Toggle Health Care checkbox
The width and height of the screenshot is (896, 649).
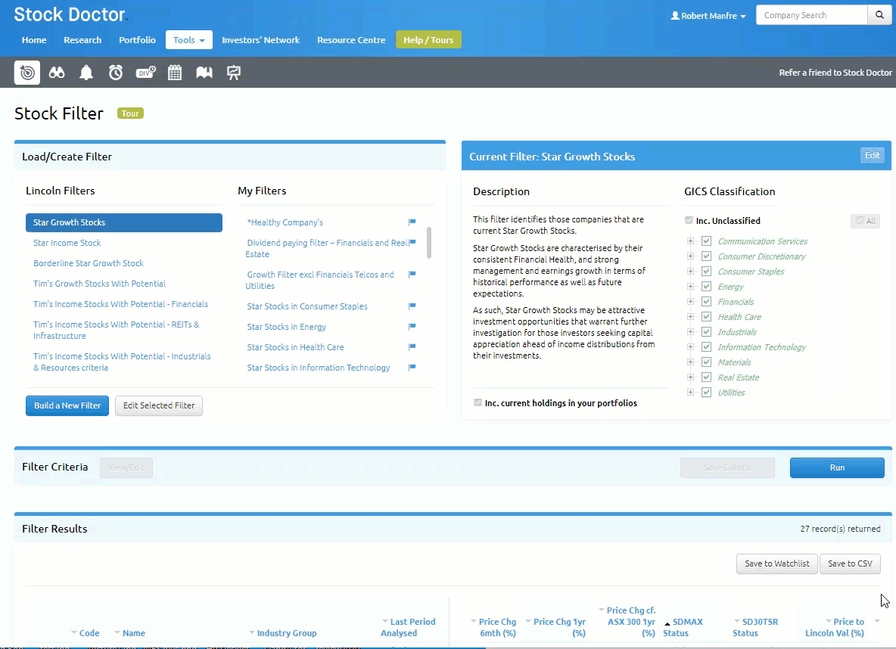coord(706,316)
